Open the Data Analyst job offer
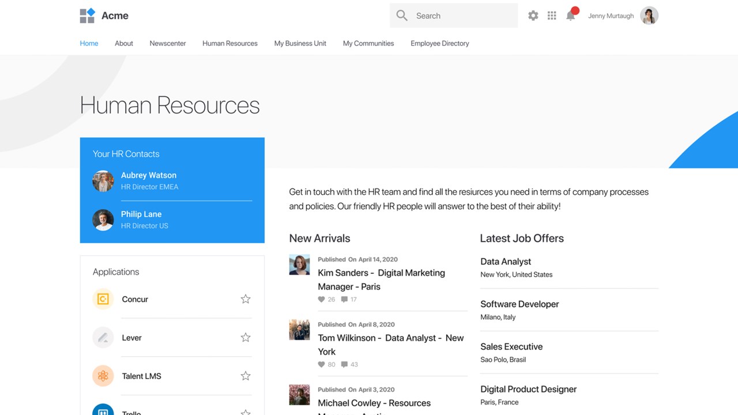 tap(506, 262)
